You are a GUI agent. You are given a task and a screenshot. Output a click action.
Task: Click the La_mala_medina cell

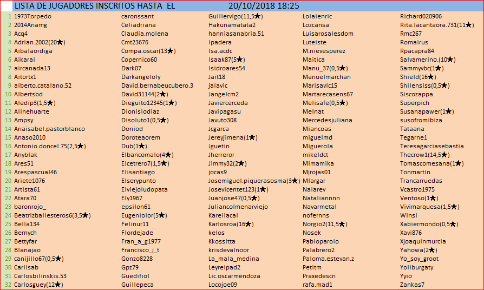click(x=232, y=259)
